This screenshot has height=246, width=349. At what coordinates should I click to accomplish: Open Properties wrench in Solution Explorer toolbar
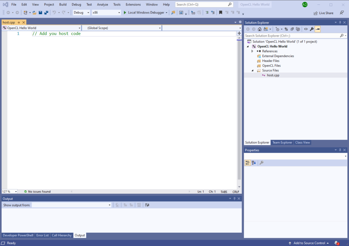click(x=312, y=29)
